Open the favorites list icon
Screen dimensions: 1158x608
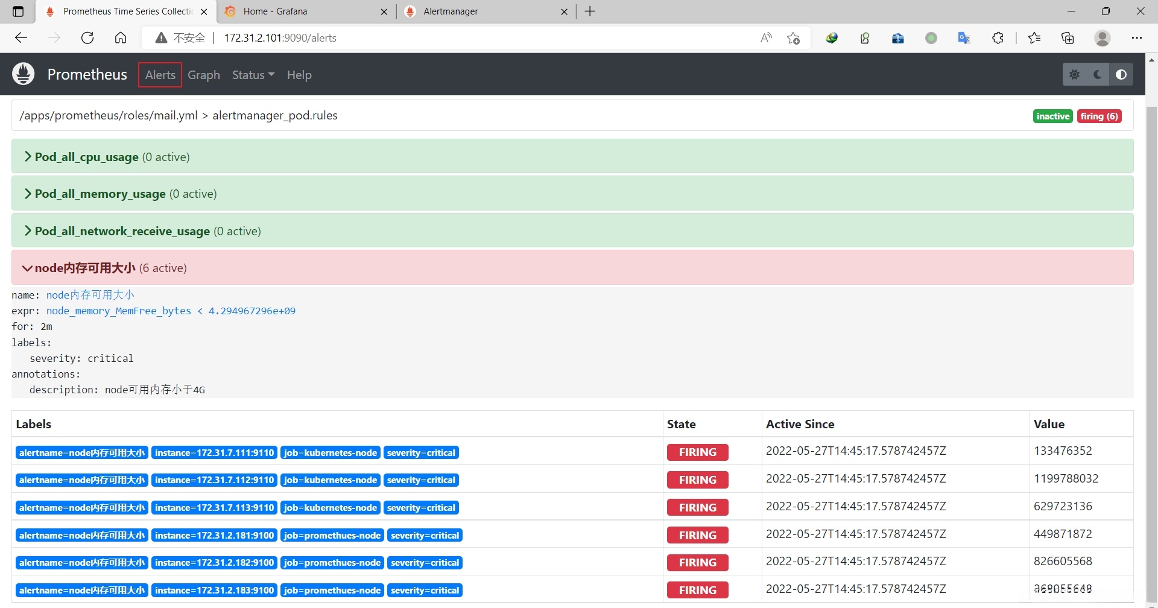pos(1034,38)
